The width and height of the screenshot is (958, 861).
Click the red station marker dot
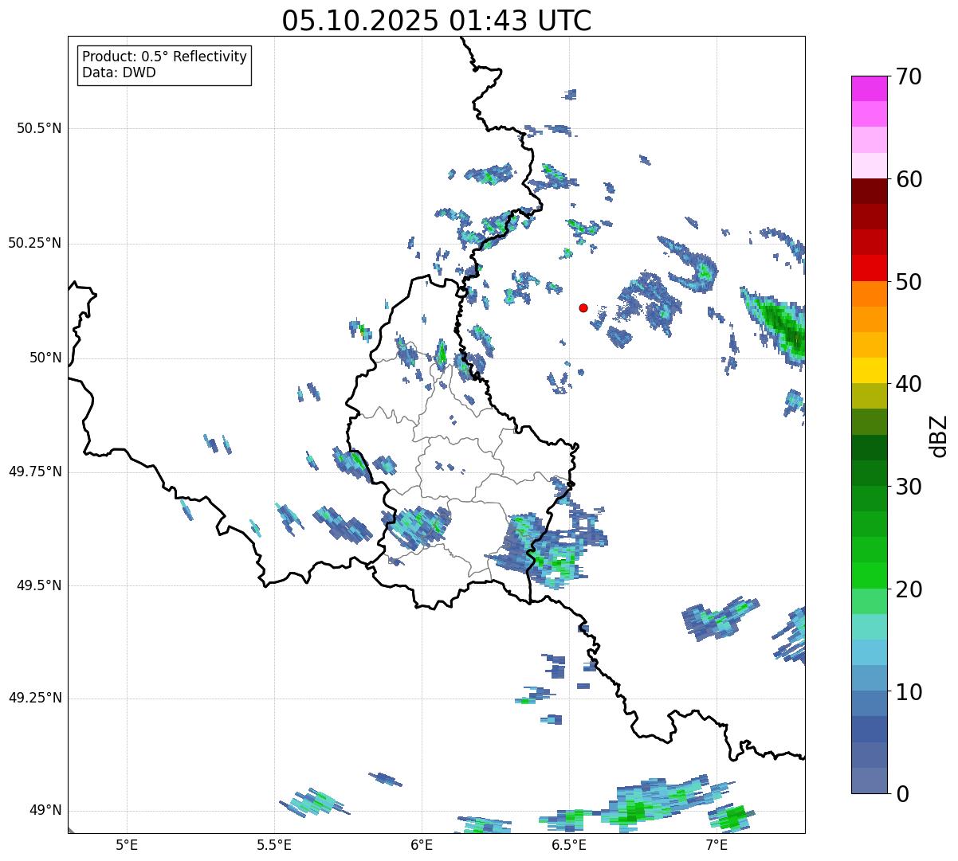click(583, 307)
